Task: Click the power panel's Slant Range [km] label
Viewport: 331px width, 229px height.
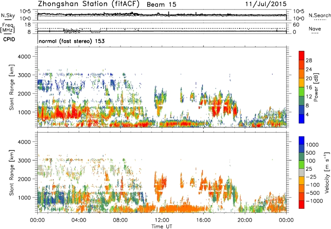Action: pos(12,88)
